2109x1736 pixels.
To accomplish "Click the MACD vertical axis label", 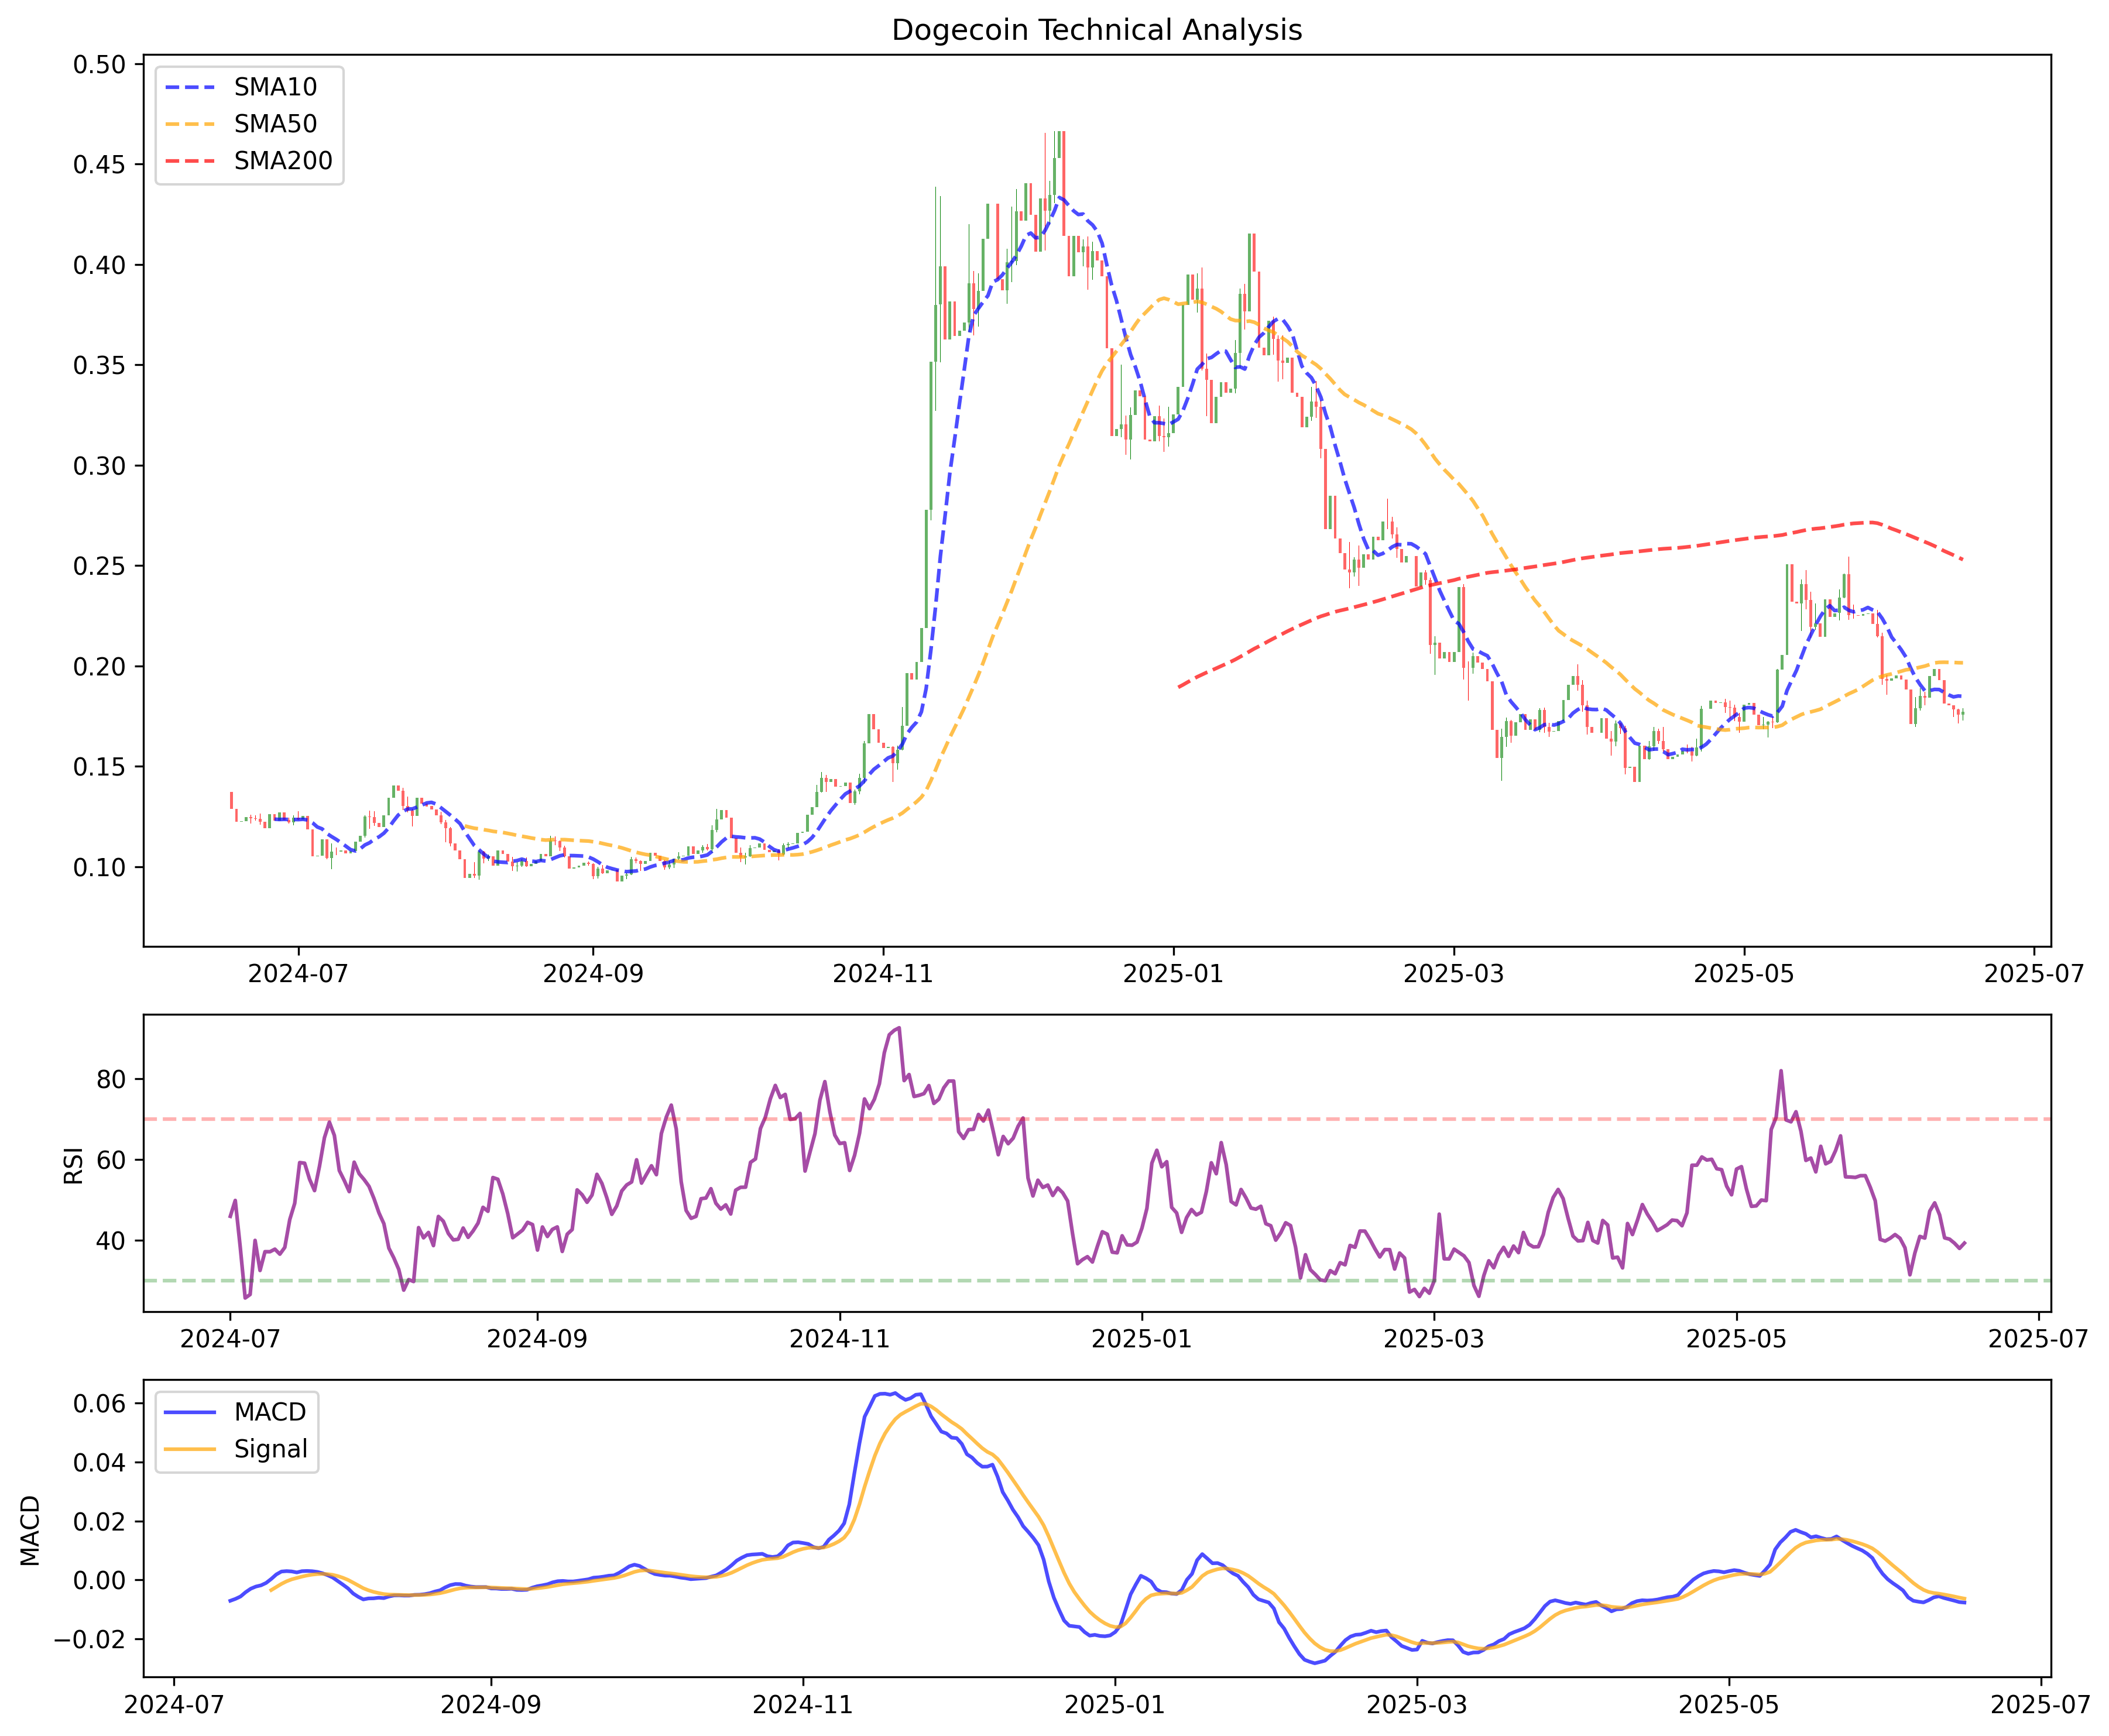I will click(x=30, y=1530).
